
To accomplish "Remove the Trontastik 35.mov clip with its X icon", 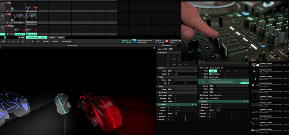I will click(247, 80).
